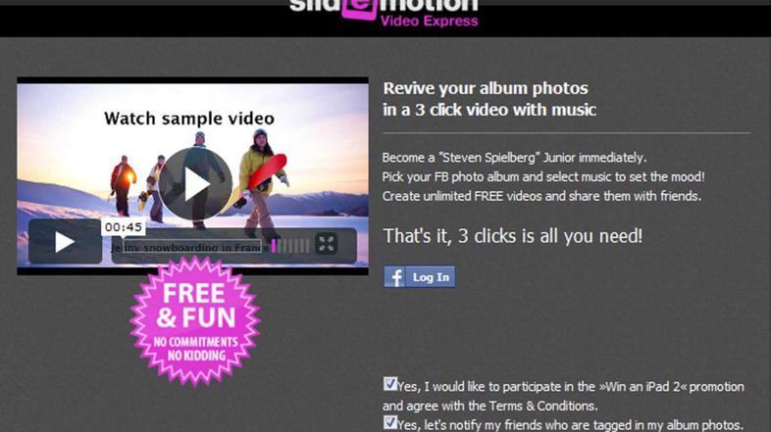
Task: Adjust the video player volume bars
Action: [x=290, y=246]
